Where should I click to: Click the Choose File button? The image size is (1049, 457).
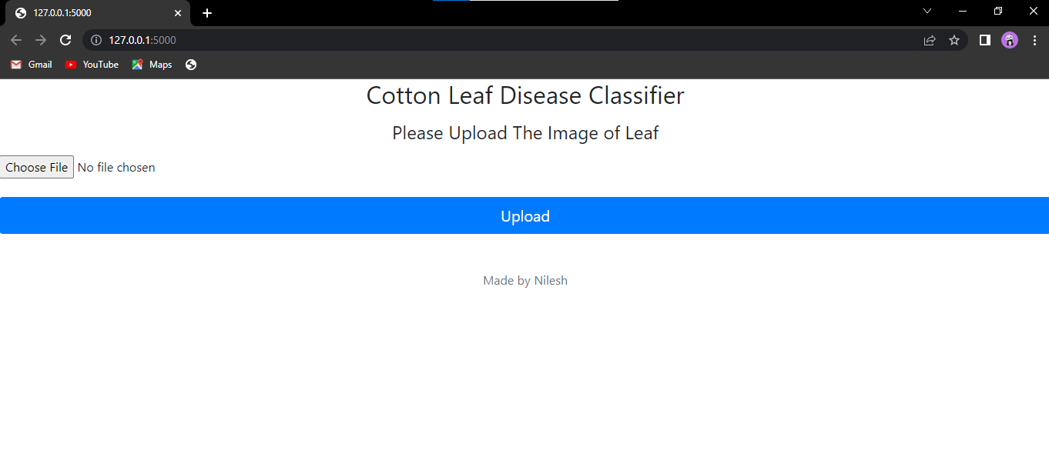[x=36, y=167]
